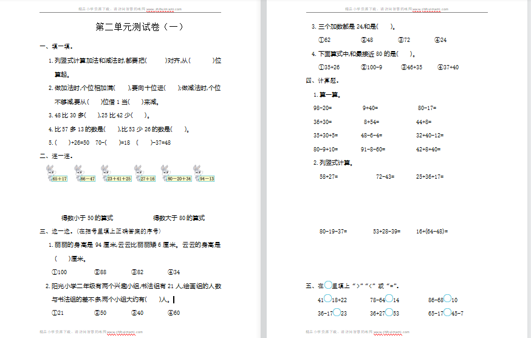
Task: Click the problem 9+40=
Action: click(370, 108)
